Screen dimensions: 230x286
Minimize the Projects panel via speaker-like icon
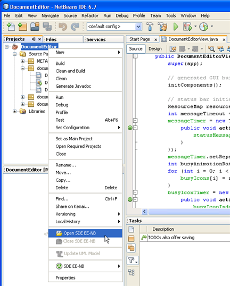[34, 39]
